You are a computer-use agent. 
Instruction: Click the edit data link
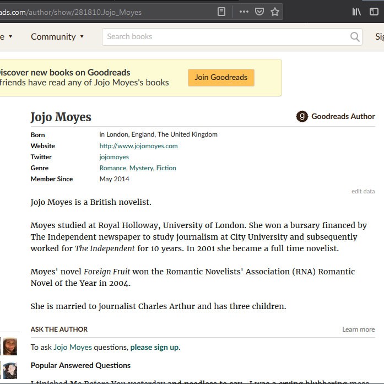[x=363, y=192]
